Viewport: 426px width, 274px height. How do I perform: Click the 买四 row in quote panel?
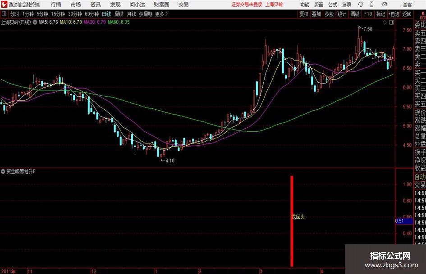pyautogui.click(x=420, y=96)
